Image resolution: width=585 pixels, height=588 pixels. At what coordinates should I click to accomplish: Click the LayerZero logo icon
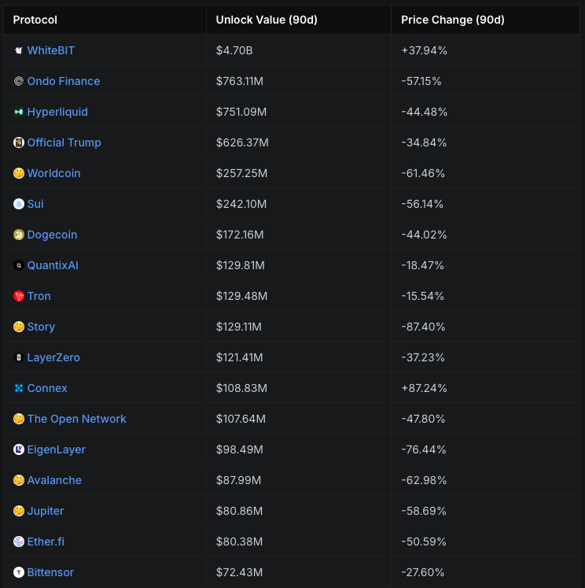coord(19,357)
